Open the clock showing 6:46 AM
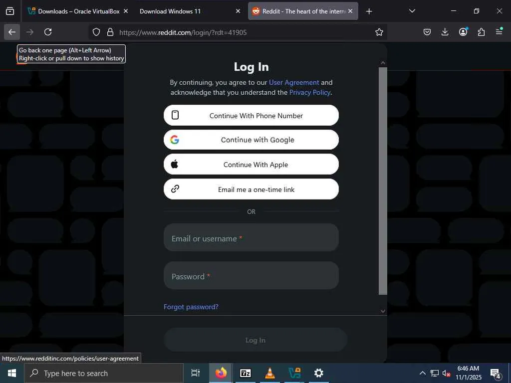Screen dimensions: 511x383 tap(468, 373)
